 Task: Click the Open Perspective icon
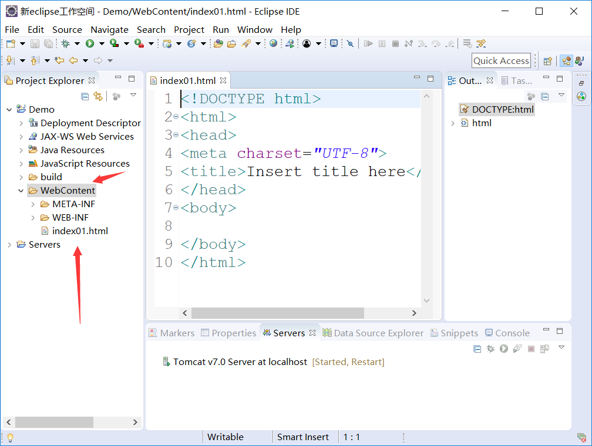547,61
